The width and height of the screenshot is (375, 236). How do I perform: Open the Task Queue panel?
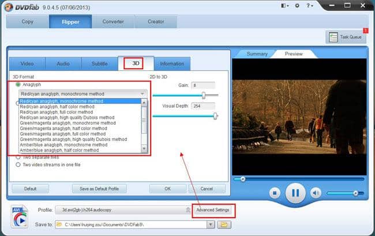(x=346, y=37)
